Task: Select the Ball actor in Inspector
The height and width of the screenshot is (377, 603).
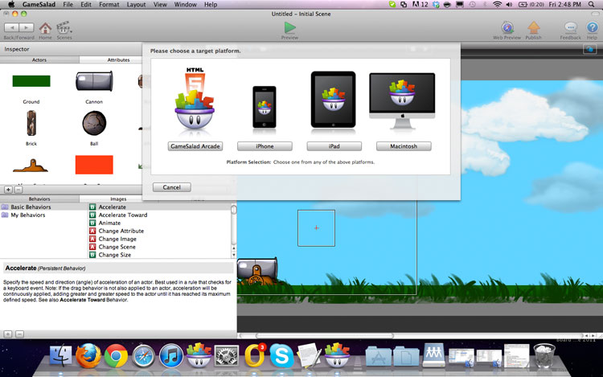Action: tap(94, 123)
